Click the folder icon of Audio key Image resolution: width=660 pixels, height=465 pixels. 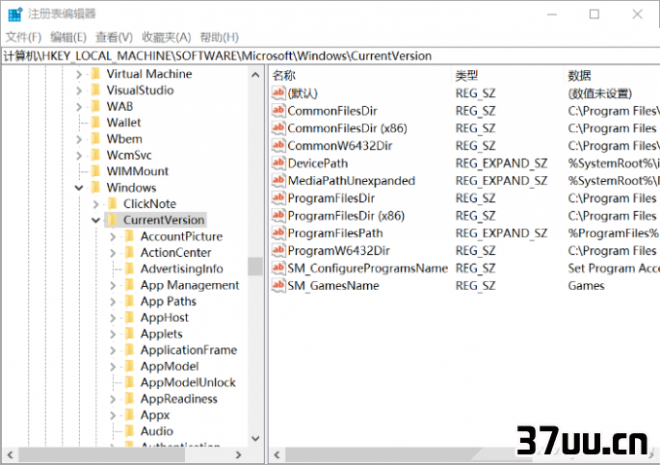click(130, 431)
